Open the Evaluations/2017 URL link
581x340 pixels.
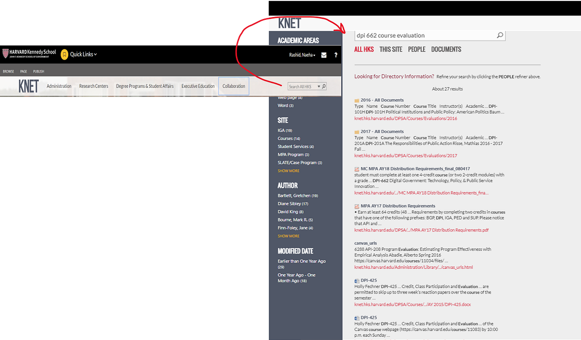tap(406, 156)
